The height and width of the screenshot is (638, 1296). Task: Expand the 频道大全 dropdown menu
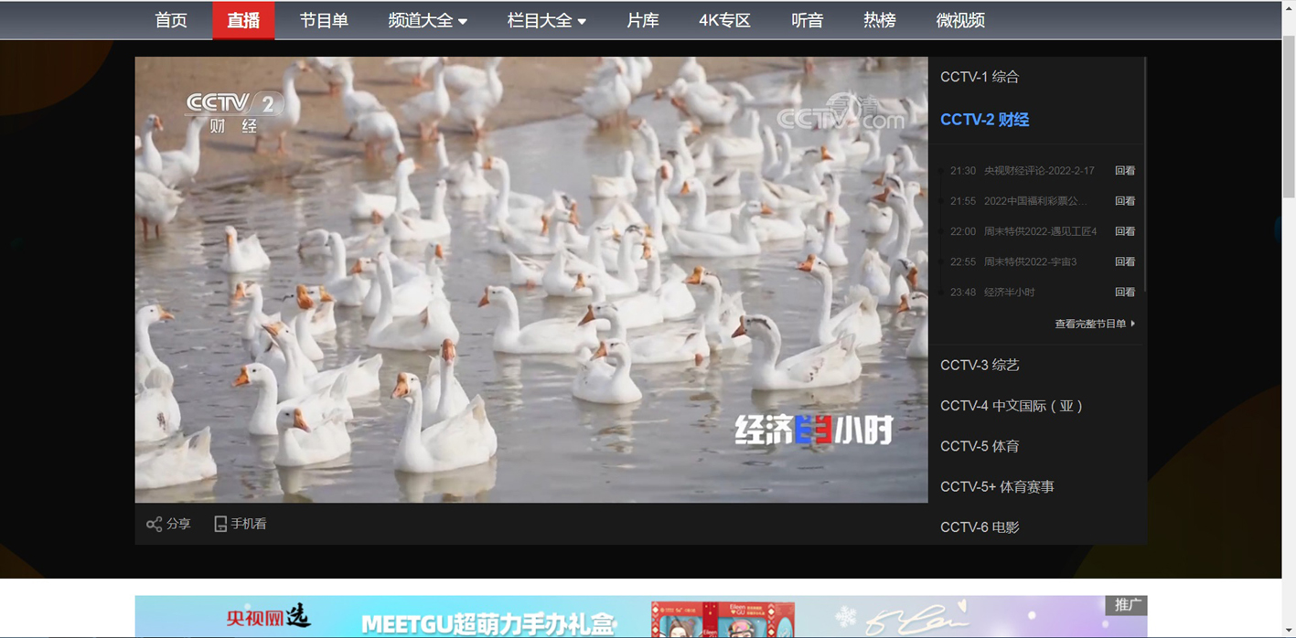tap(427, 20)
